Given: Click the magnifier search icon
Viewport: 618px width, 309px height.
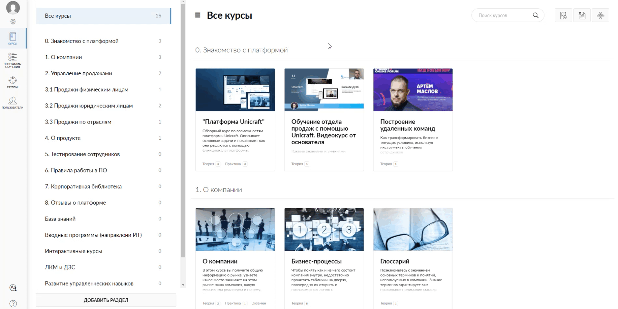Looking at the screenshot, I should (536, 15).
